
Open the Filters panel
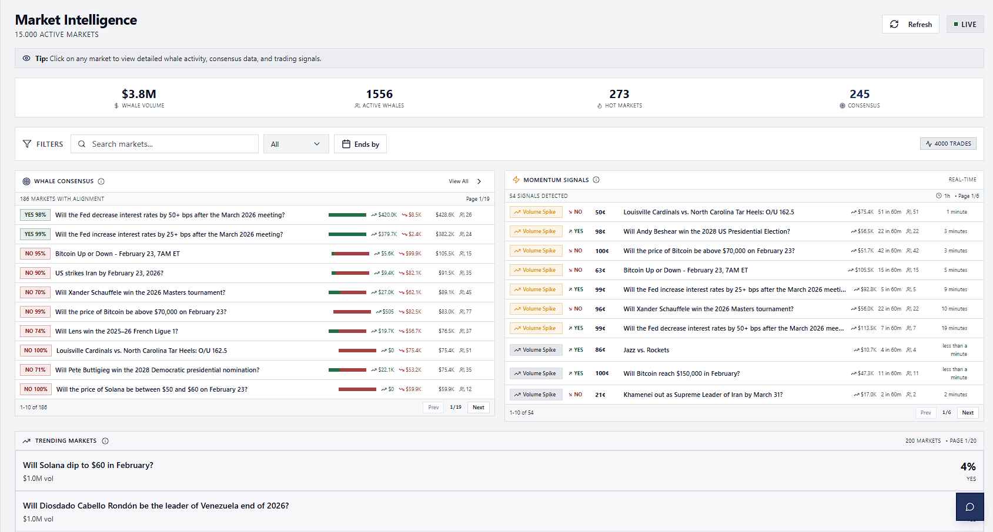click(42, 143)
